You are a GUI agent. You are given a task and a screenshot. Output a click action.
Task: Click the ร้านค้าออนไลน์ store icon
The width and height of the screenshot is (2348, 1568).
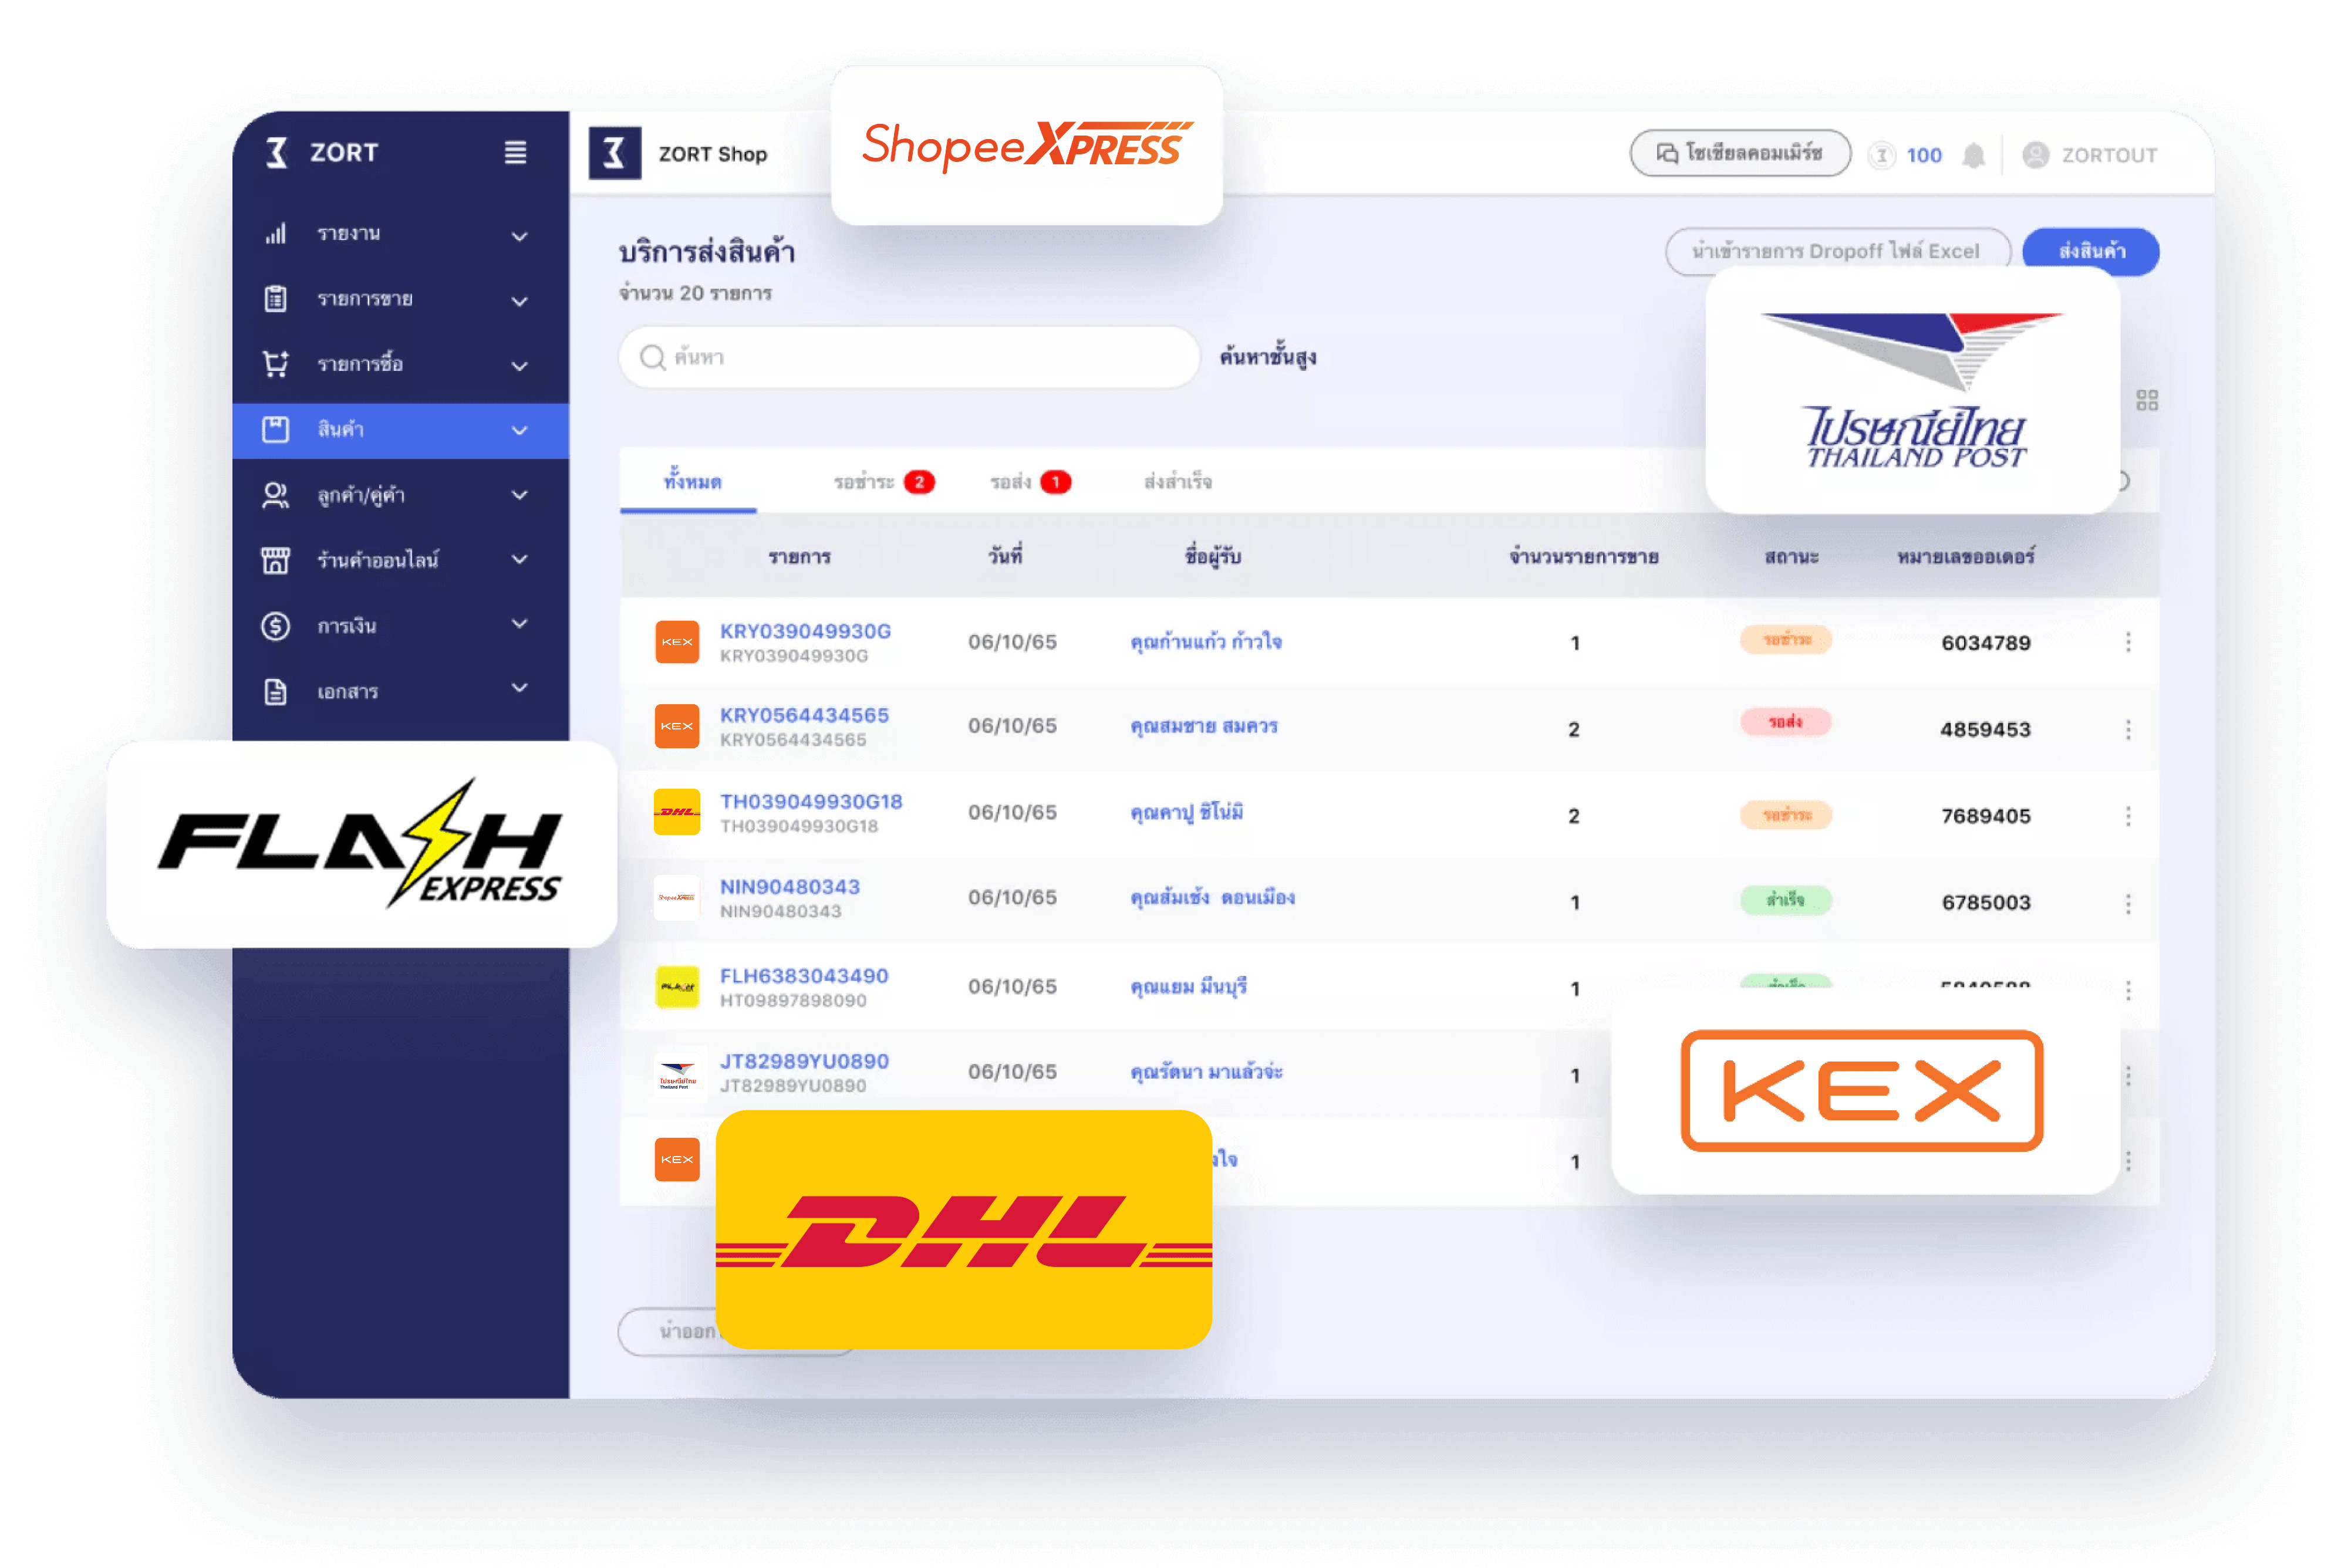276,560
